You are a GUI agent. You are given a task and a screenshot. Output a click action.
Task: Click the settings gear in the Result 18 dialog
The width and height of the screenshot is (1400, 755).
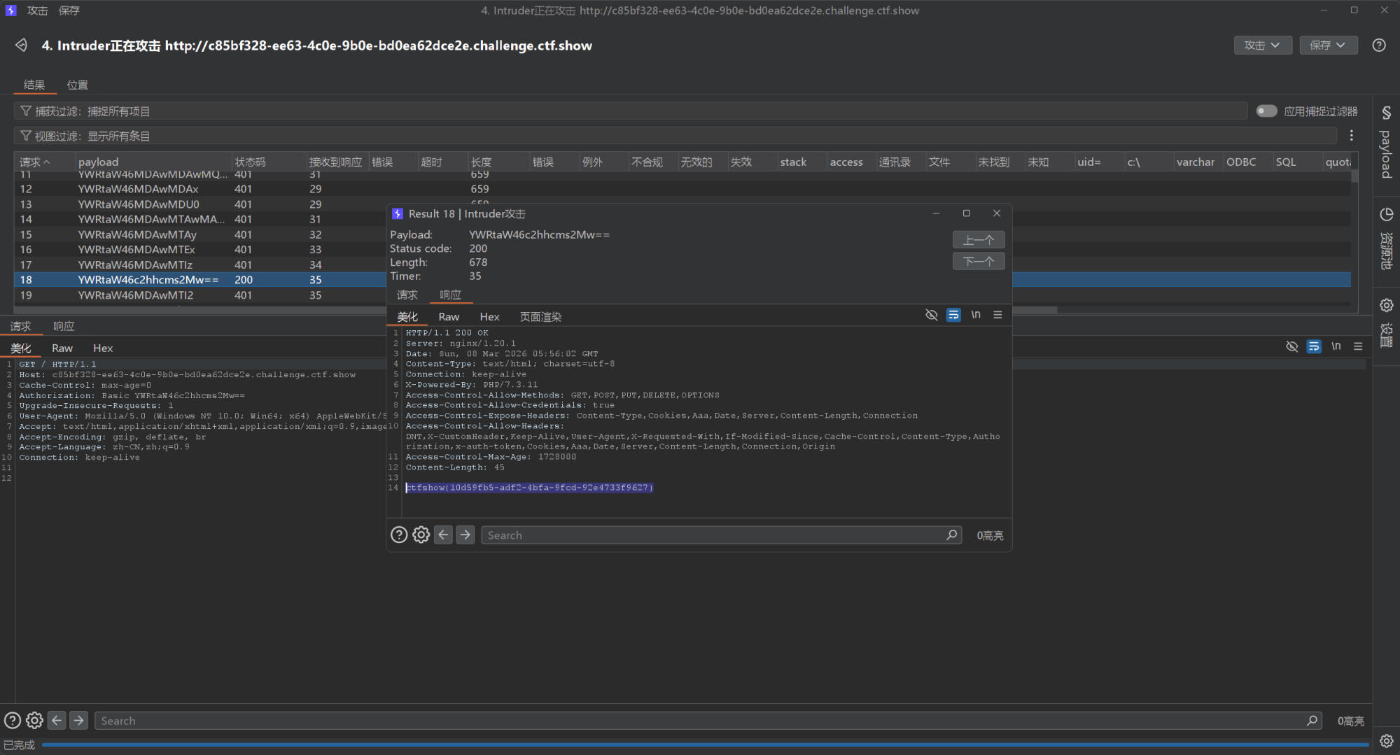coord(421,535)
